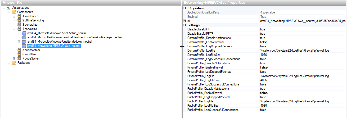Select the PrivateProfile_DisableNotifications setting

coord(209,63)
